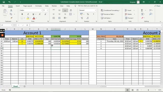Apply cell borders

coord(22,18)
